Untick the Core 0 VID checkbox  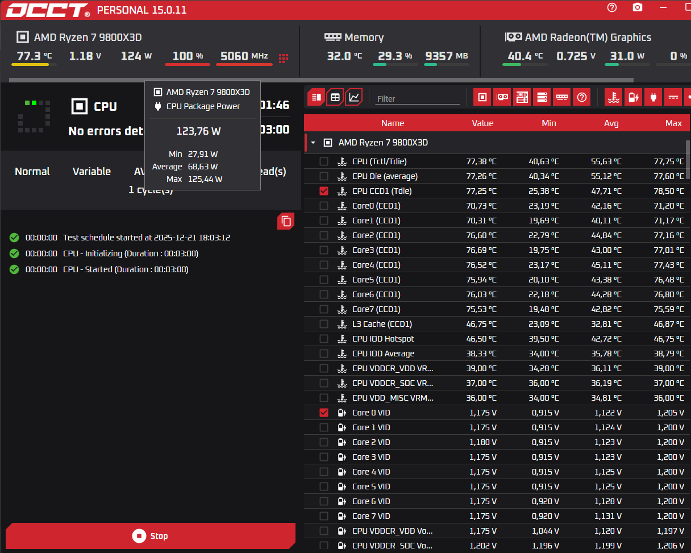pyautogui.click(x=324, y=413)
